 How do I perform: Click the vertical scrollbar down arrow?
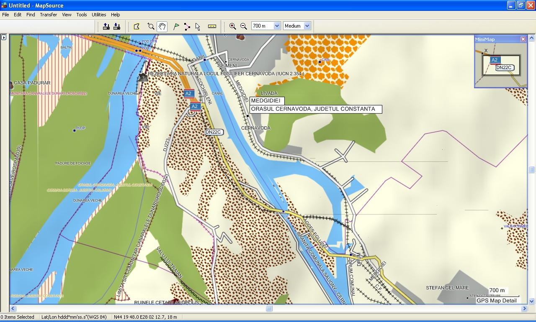531,301
